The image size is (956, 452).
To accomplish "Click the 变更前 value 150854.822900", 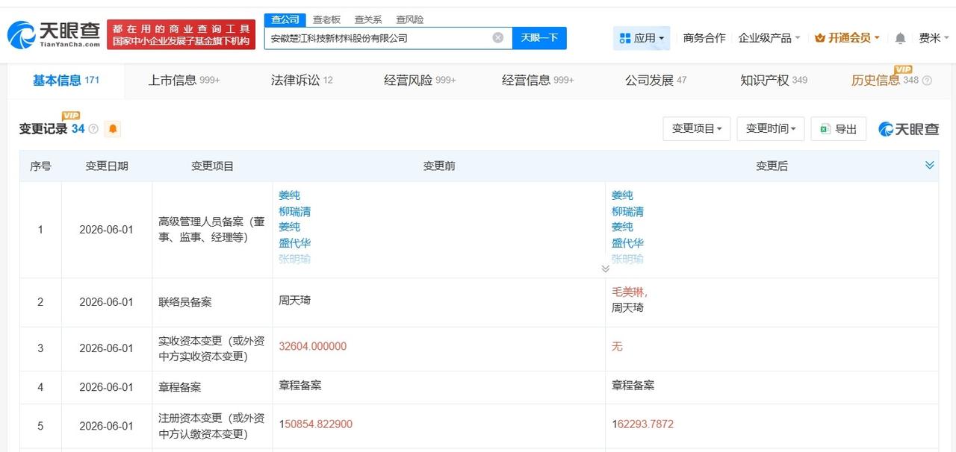I will 316,424.
